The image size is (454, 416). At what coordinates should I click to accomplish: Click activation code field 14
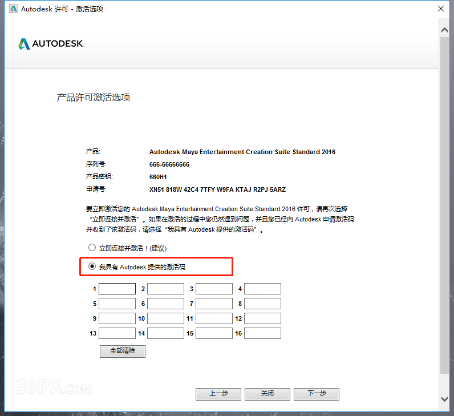[x=165, y=333]
